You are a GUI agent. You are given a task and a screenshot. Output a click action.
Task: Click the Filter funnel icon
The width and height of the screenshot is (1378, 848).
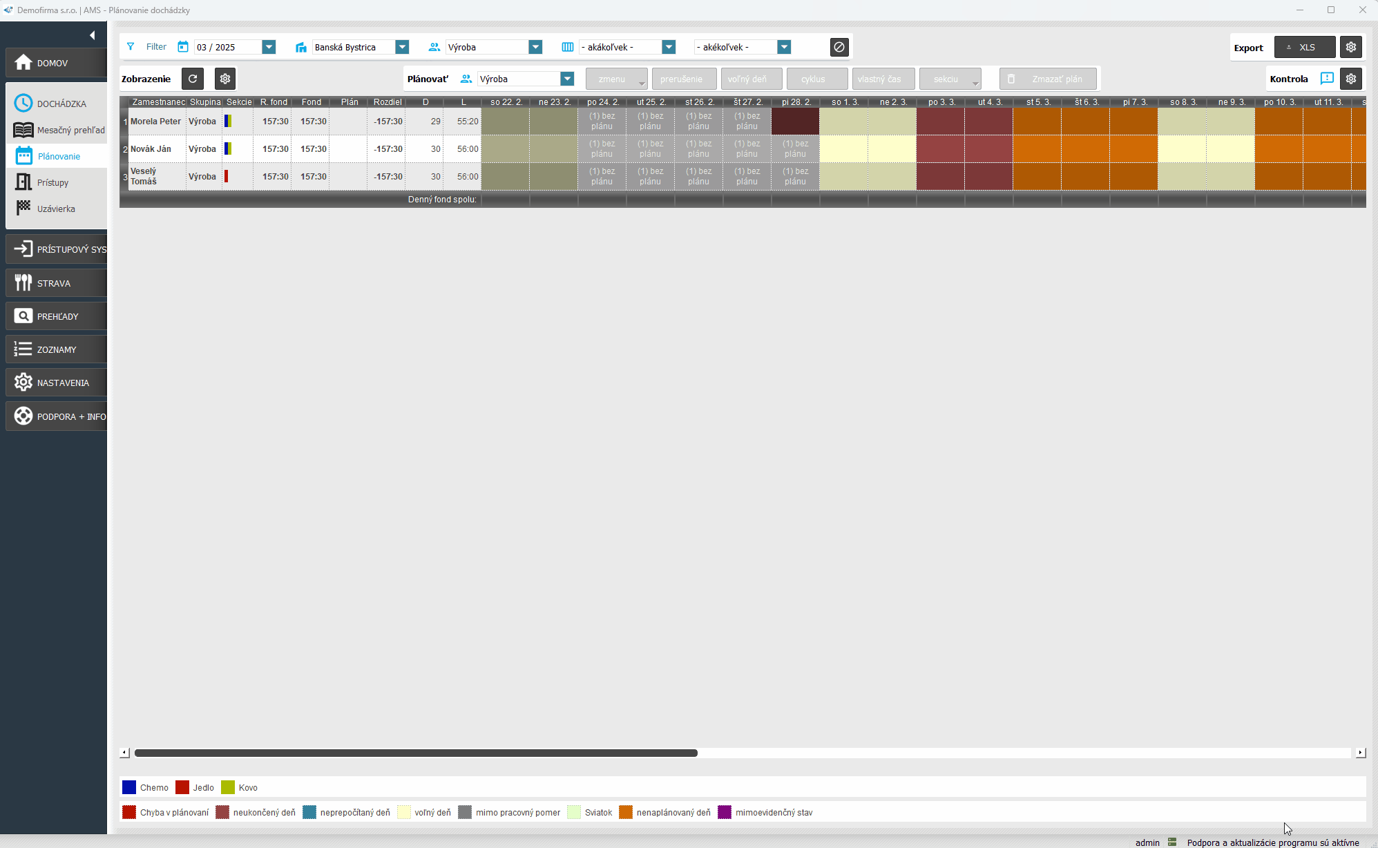coord(131,47)
